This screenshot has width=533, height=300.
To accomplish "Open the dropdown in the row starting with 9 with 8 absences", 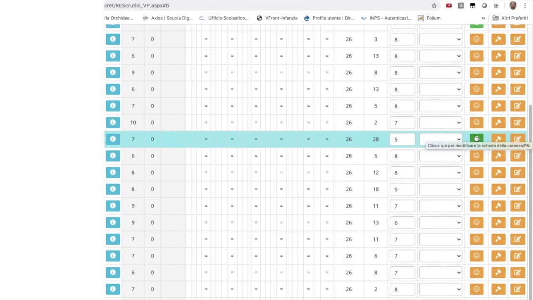I will 441,72.
